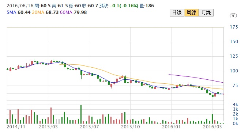Screen dimensions: 245x132
Task: Click the 5MA:60.44 legend value
Action: click(x=19, y=12)
